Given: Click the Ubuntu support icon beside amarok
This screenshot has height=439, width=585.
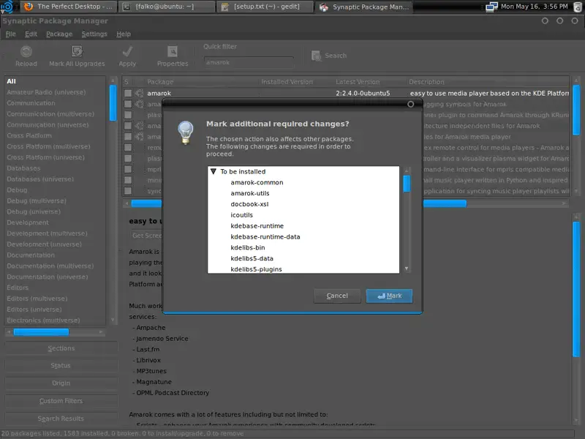Looking at the screenshot, I should click(x=139, y=94).
